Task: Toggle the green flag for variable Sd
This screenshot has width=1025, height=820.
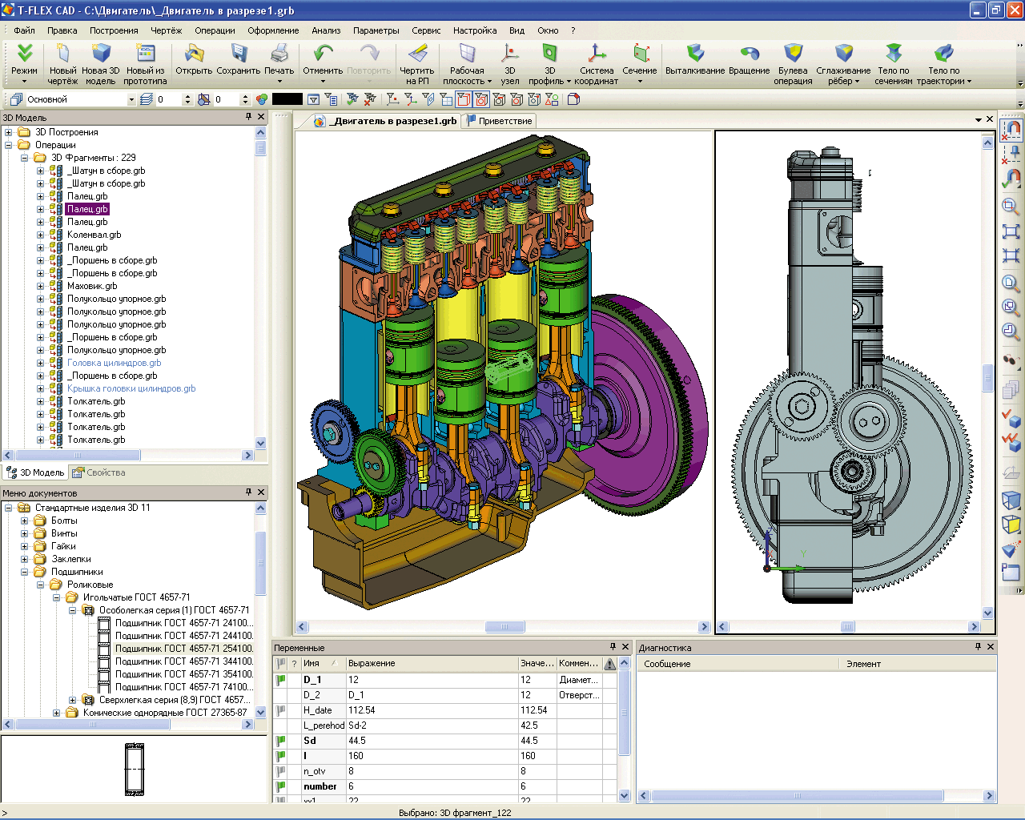Action: click(280, 741)
